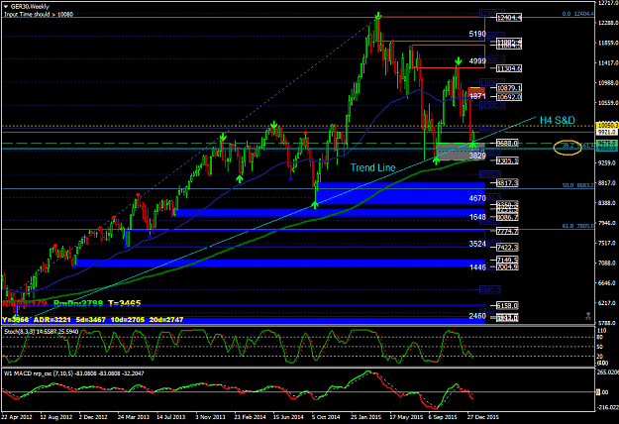Click the boxed 7422.3 price label
This screenshot has height=424, width=619.
tap(507, 248)
